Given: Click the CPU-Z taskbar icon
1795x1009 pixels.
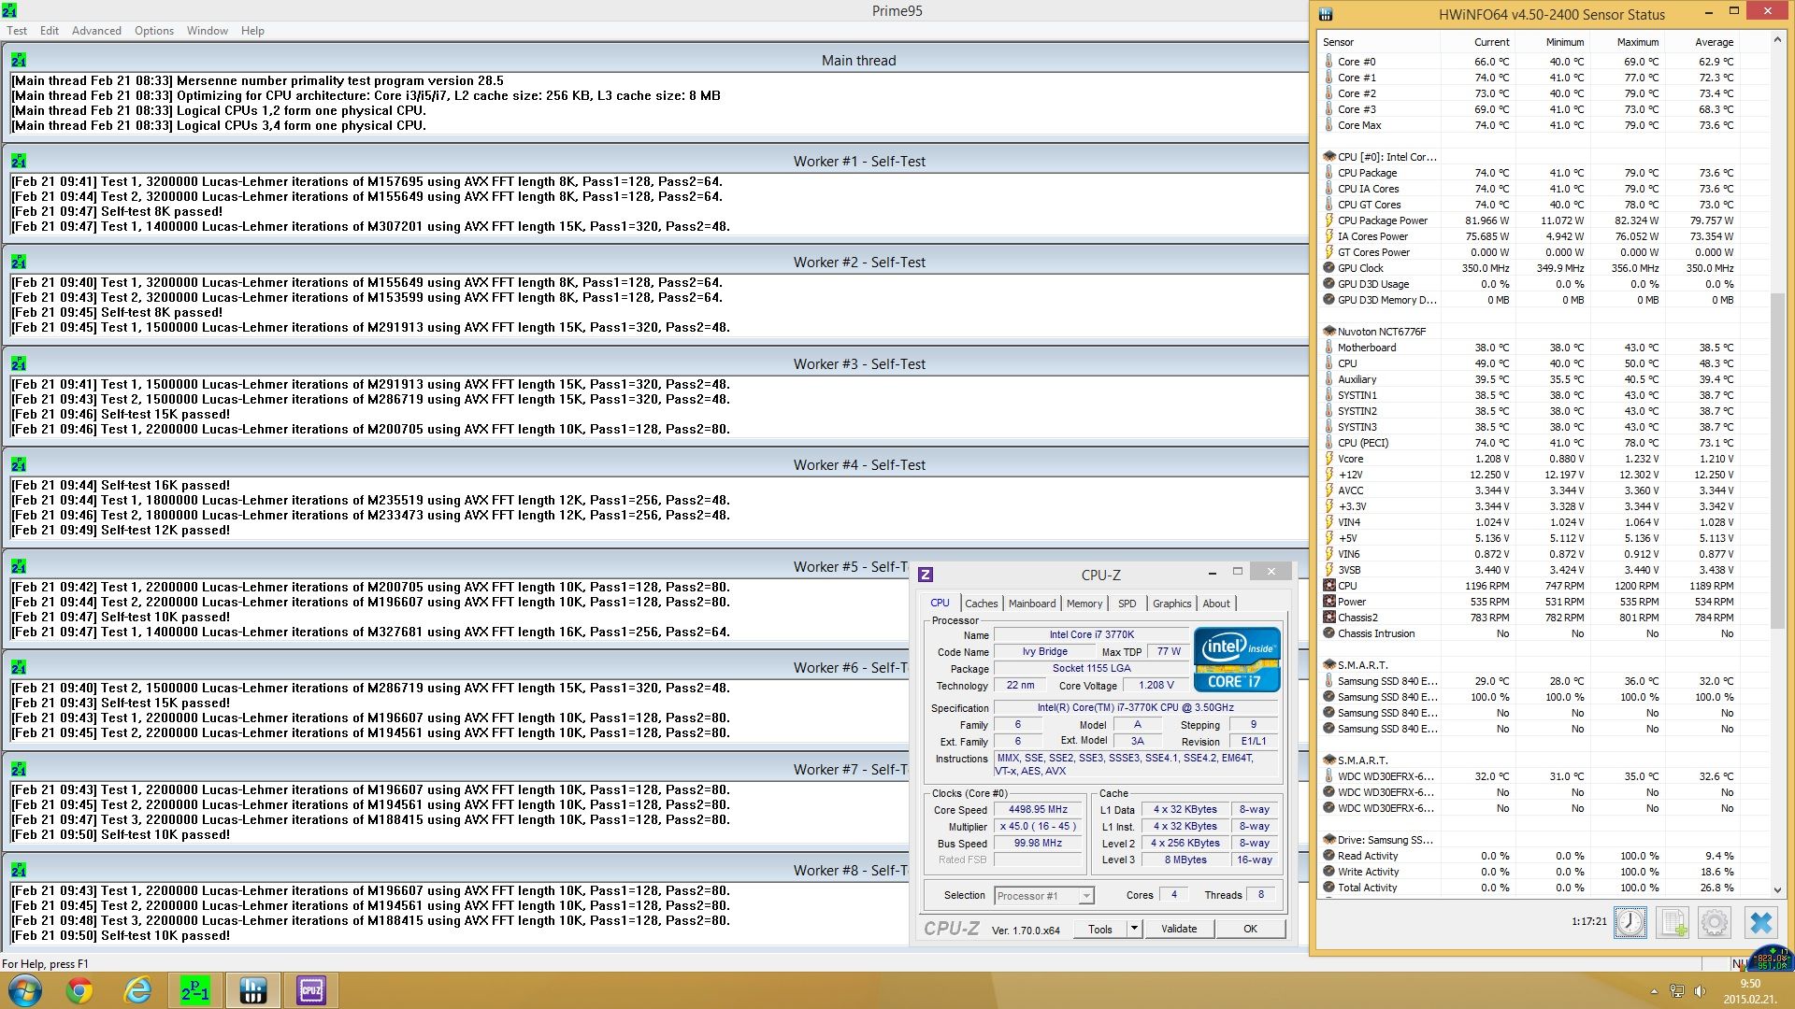Looking at the screenshot, I should pyautogui.click(x=311, y=990).
